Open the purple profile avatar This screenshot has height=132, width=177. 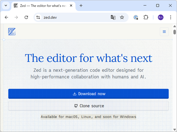pos(161,17)
